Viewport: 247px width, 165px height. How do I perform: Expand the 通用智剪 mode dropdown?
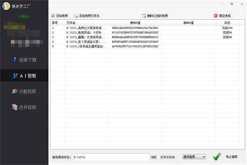pos(194,157)
